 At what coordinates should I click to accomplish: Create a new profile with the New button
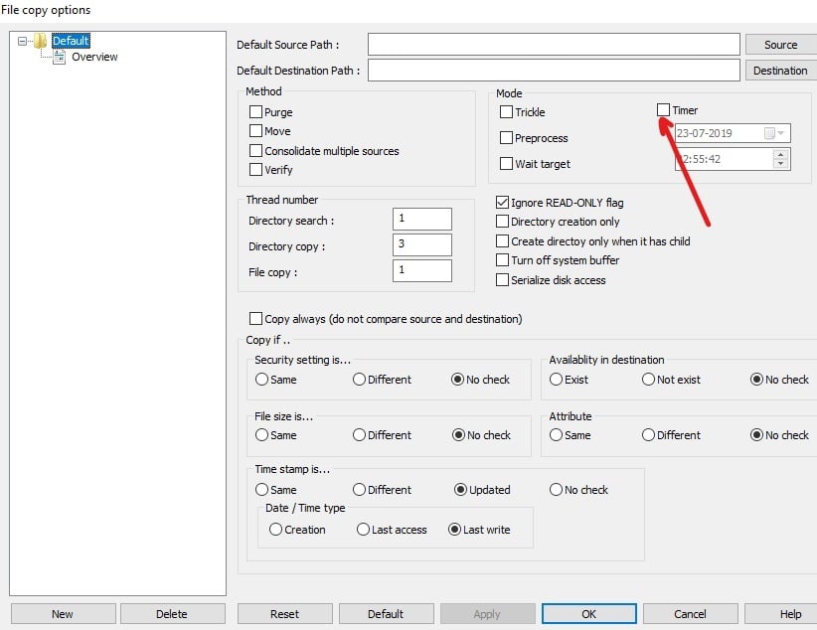point(62,613)
